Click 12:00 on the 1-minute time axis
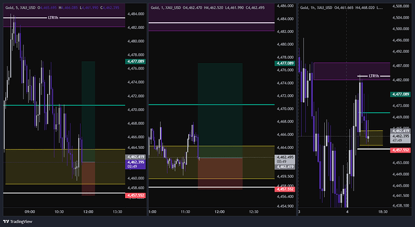The image size is (415, 227). tap(220, 211)
